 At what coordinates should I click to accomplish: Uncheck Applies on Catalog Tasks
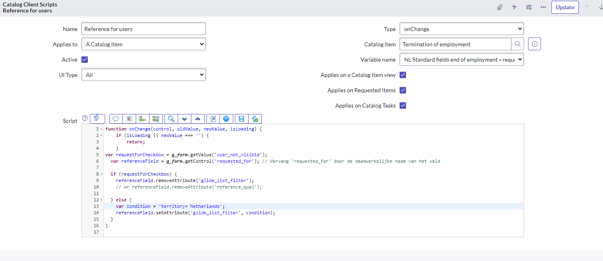(403, 106)
